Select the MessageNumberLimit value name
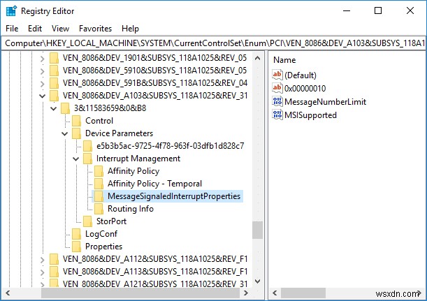The width and height of the screenshot is (427, 301). coord(325,102)
